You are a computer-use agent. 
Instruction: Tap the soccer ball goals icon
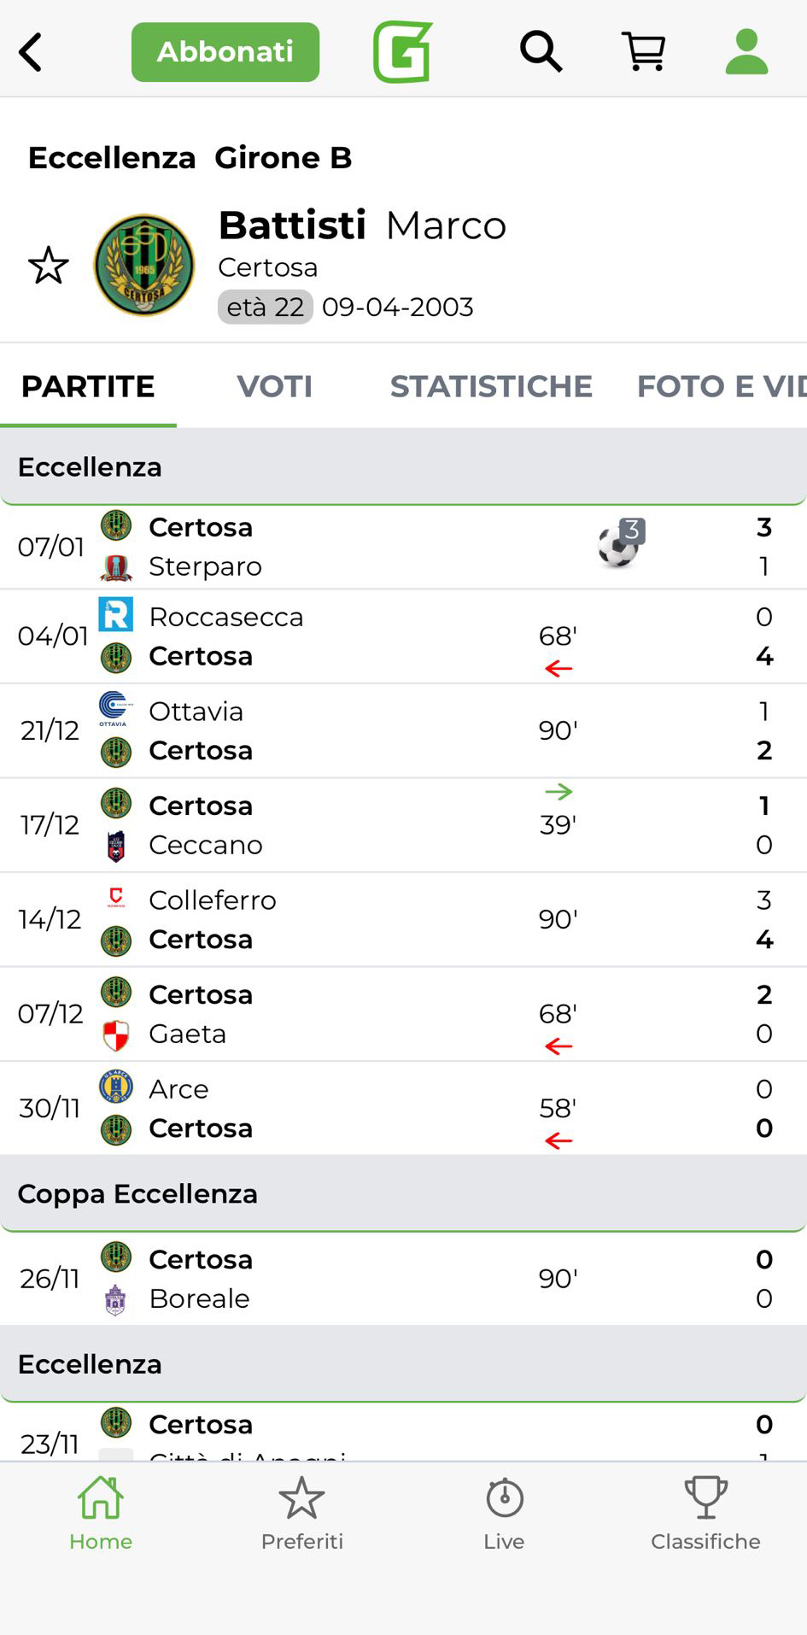coord(619,544)
